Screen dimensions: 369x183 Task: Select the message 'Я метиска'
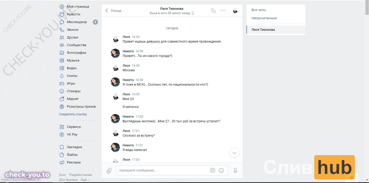pos(131,107)
